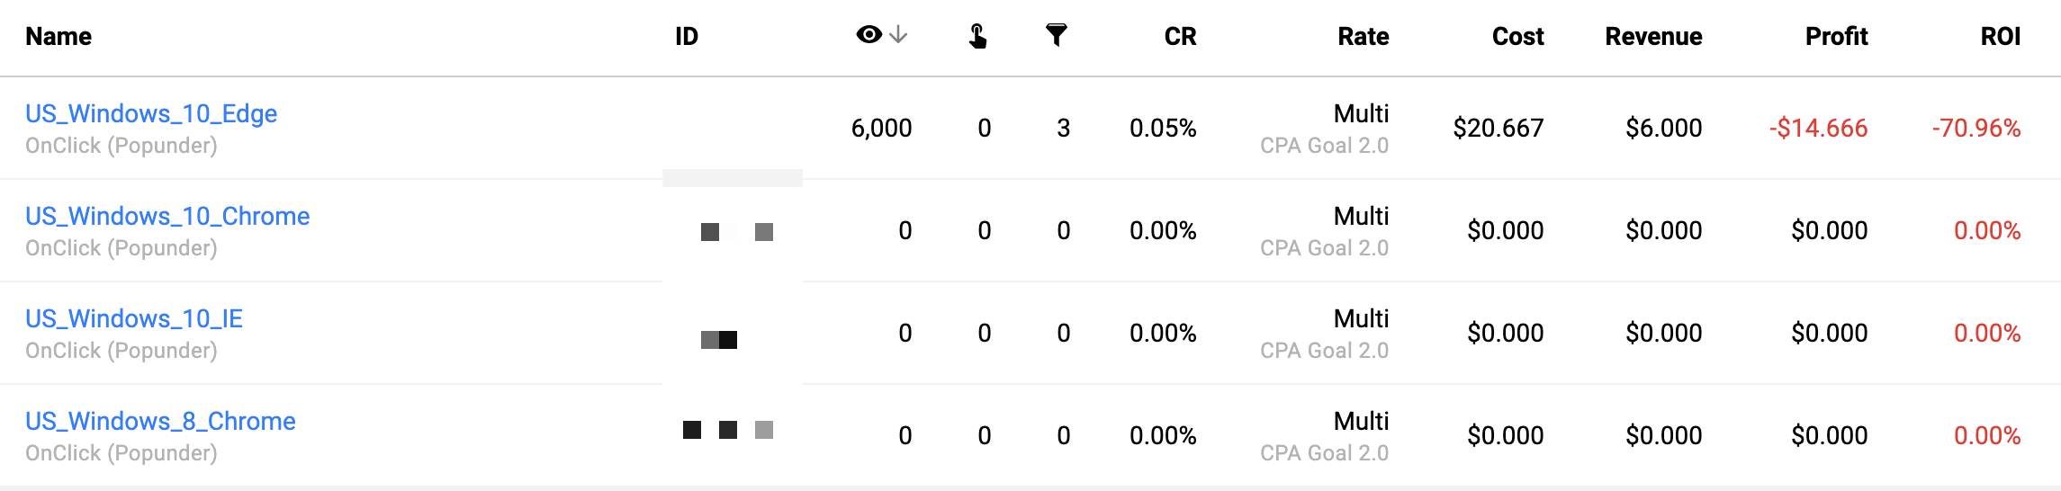Image resolution: width=2061 pixels, height=491 pixels.
Task: Sort table by Cost column header
Action: tap(1517, 36)
